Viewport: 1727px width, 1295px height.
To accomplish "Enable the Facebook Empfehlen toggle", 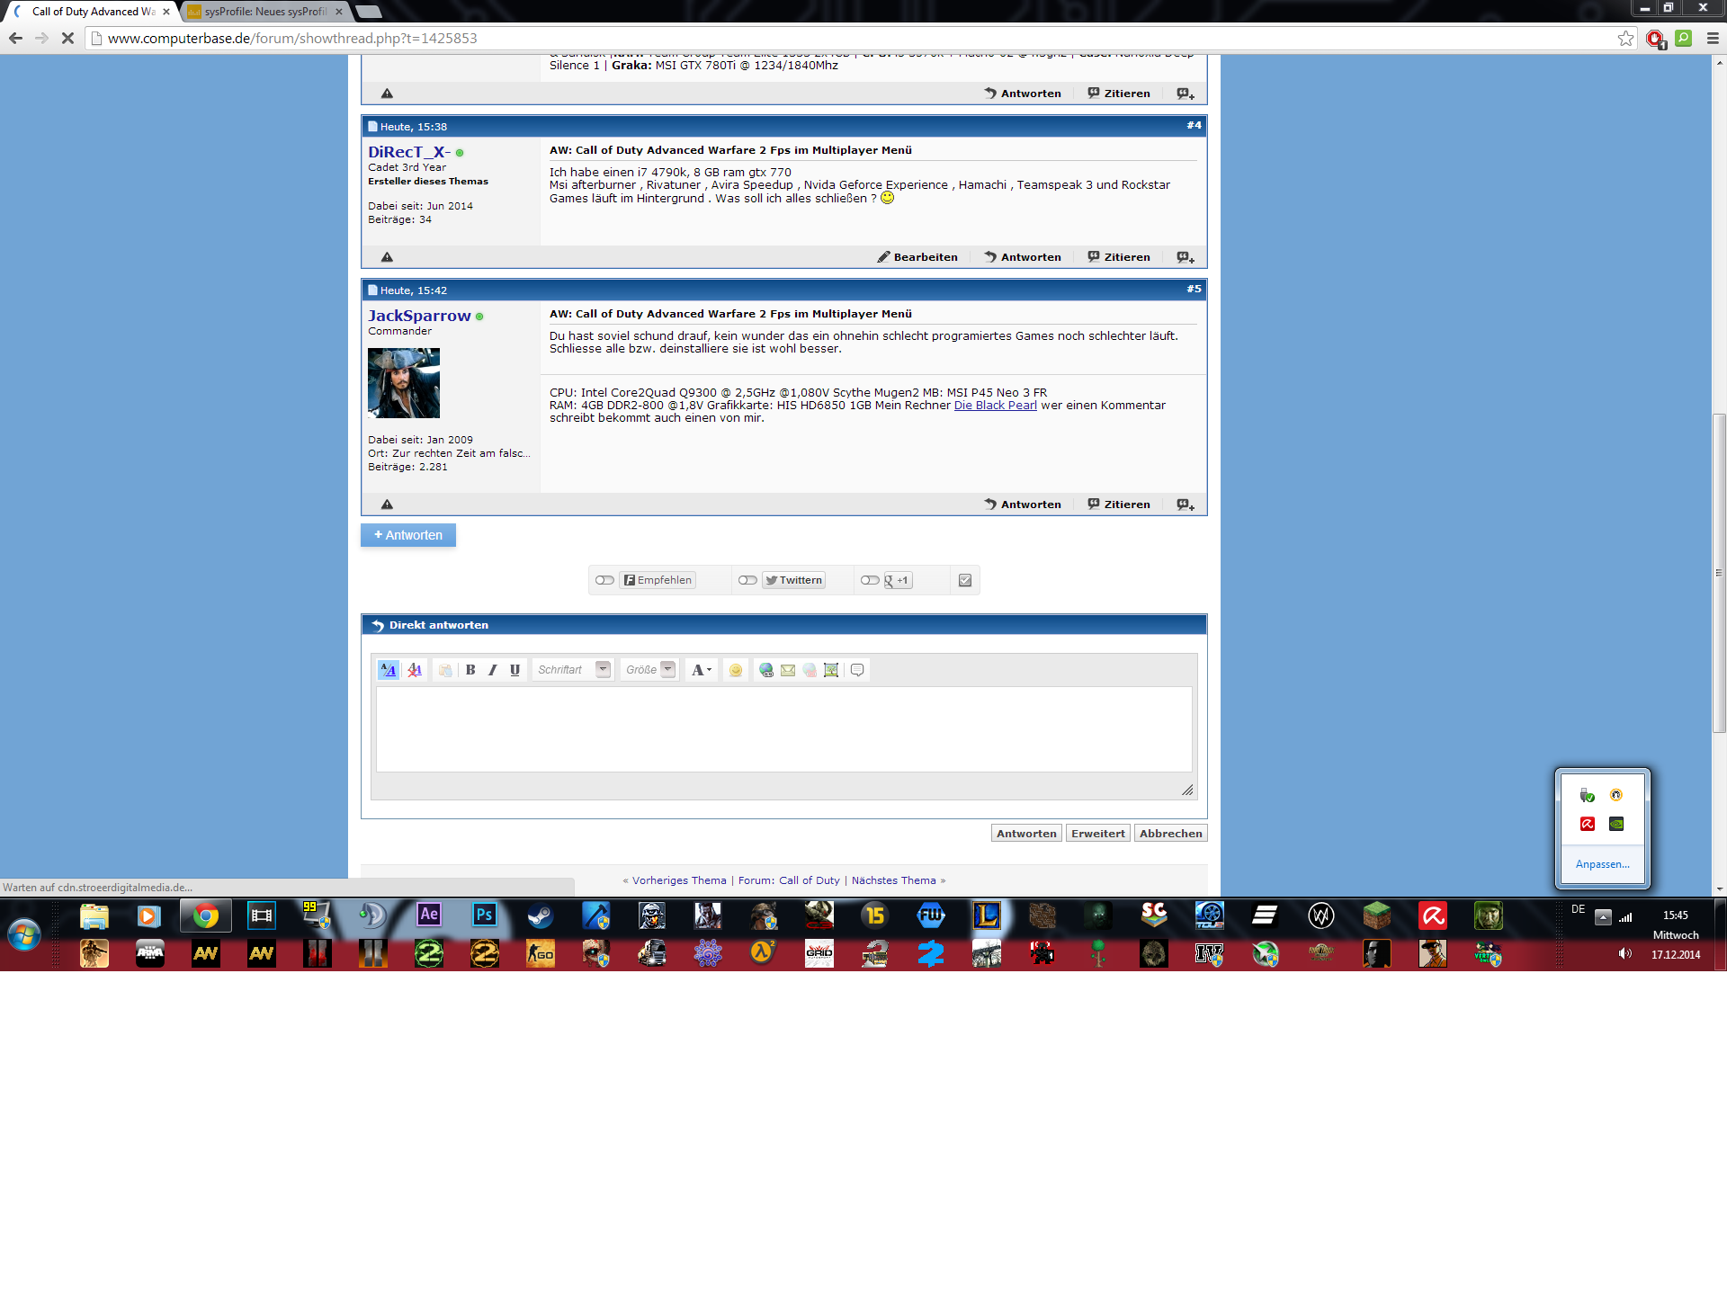I will (604, 580).
